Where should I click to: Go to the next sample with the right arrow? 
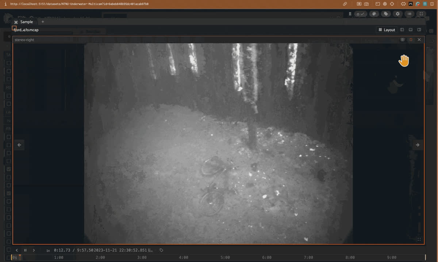pyautogui.click(x=418, y=145)
